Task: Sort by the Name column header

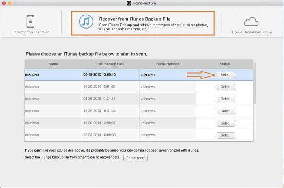Action: coord(53,64)
